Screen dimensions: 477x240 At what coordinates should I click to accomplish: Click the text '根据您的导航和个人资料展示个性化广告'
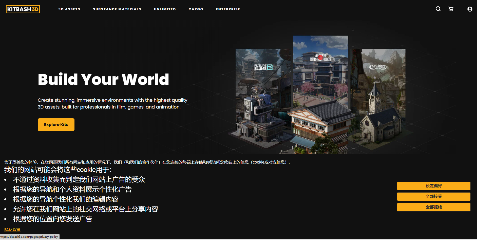coord(72,189)
